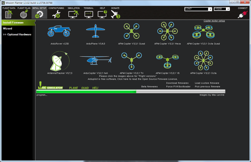Click Pick previous firmware link

[x=207, y=87]
